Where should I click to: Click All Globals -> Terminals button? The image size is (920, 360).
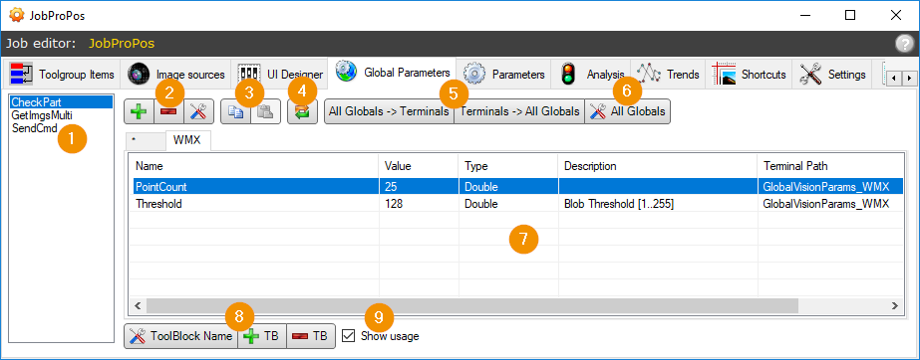click(389, 111)
